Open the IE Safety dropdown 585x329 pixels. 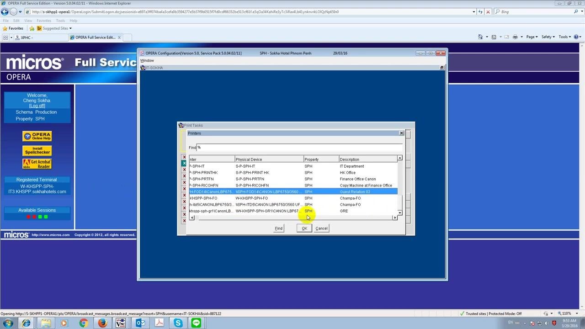coord(548,37)
